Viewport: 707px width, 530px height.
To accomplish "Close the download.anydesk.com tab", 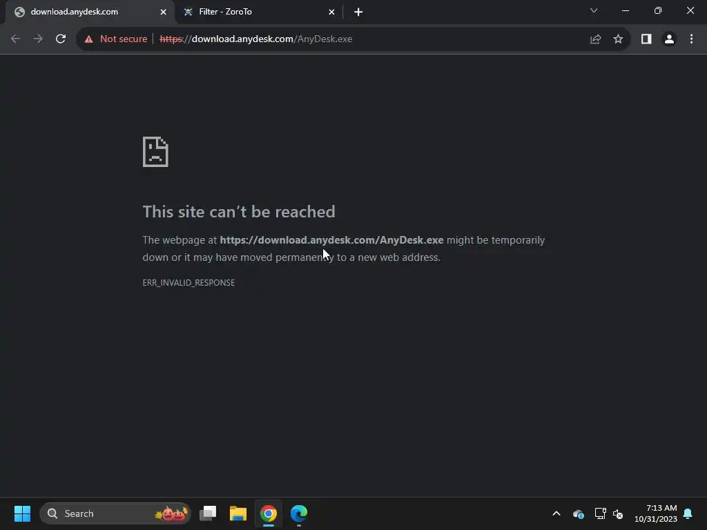I will pyautogui.click(x=163, y=12).
